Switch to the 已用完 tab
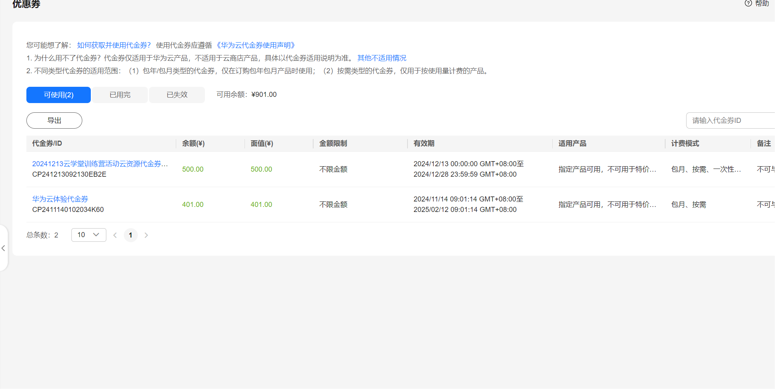 (120, 95)
